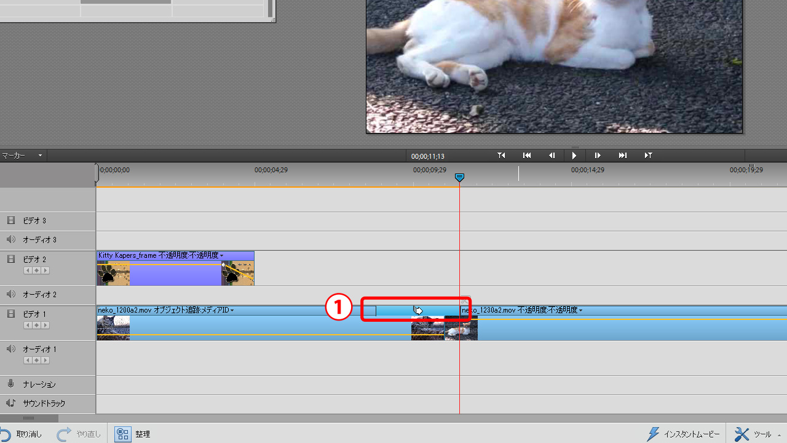This screenshot has height=443, width=787.
Task: Step back one frame
Action: point(552,156)
